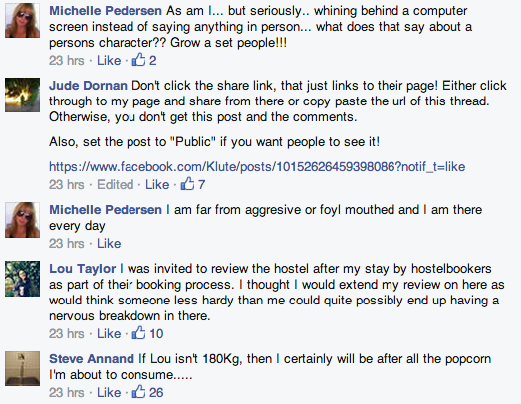Open Jude Dornan's profile picture
Screen dimensions: 521x404
(x=22, y=95)
